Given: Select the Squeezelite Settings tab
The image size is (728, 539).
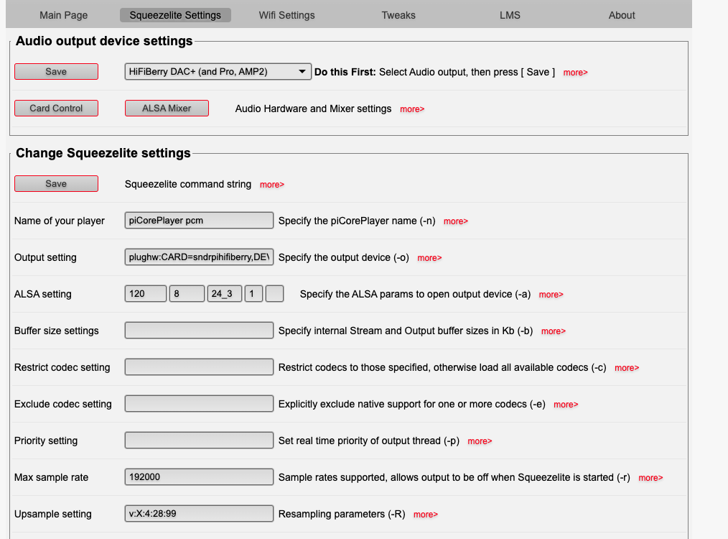Looking at the screenshot, I should click(175, 15).
